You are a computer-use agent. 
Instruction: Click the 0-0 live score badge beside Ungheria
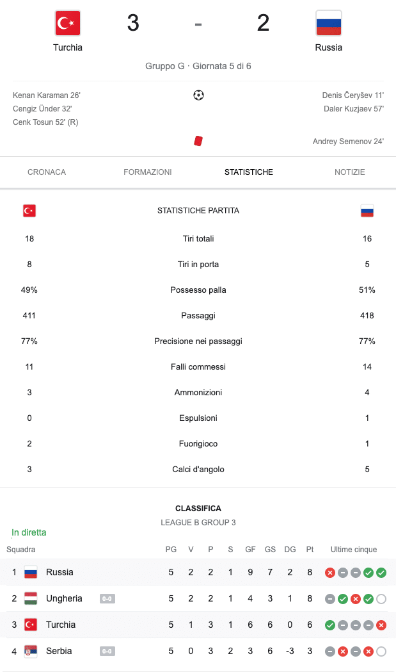coord(107,599)
